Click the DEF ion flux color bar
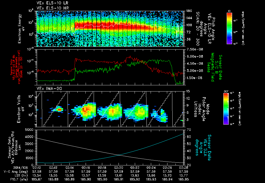Viewport: 265px width, 183px height. pyautogui.click(x=226, y=109)
